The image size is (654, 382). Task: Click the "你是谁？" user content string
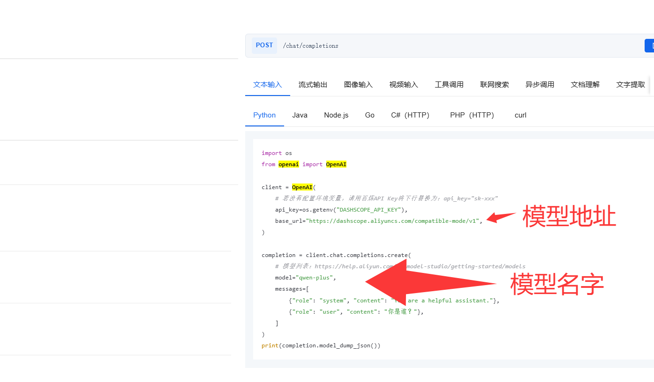click(x=400, y=312)
